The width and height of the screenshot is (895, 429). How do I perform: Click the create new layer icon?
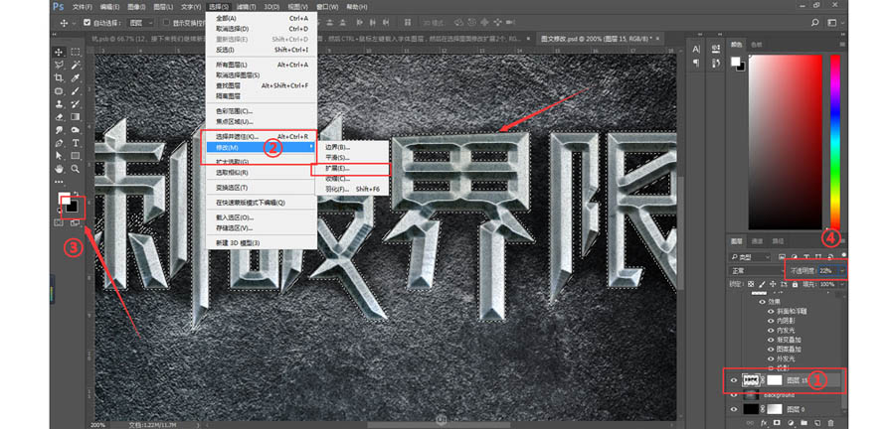coord(817,423)
